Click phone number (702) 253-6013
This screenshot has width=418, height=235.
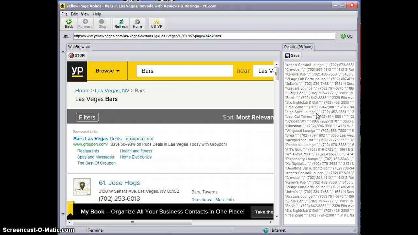point(119,199)
